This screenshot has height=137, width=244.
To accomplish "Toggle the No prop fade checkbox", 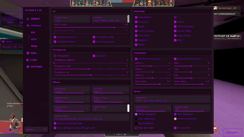I will click(x=175, y=128).
